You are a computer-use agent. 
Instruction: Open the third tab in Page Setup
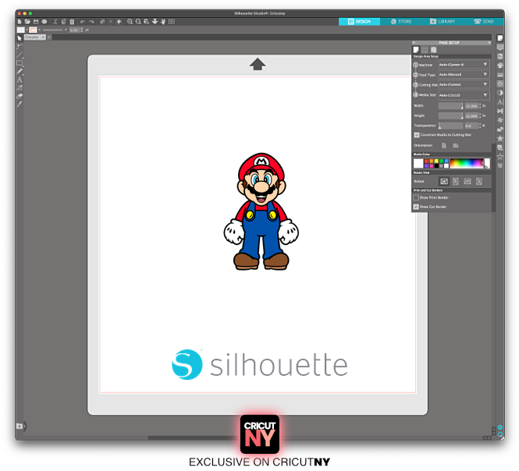click(434, 50)
